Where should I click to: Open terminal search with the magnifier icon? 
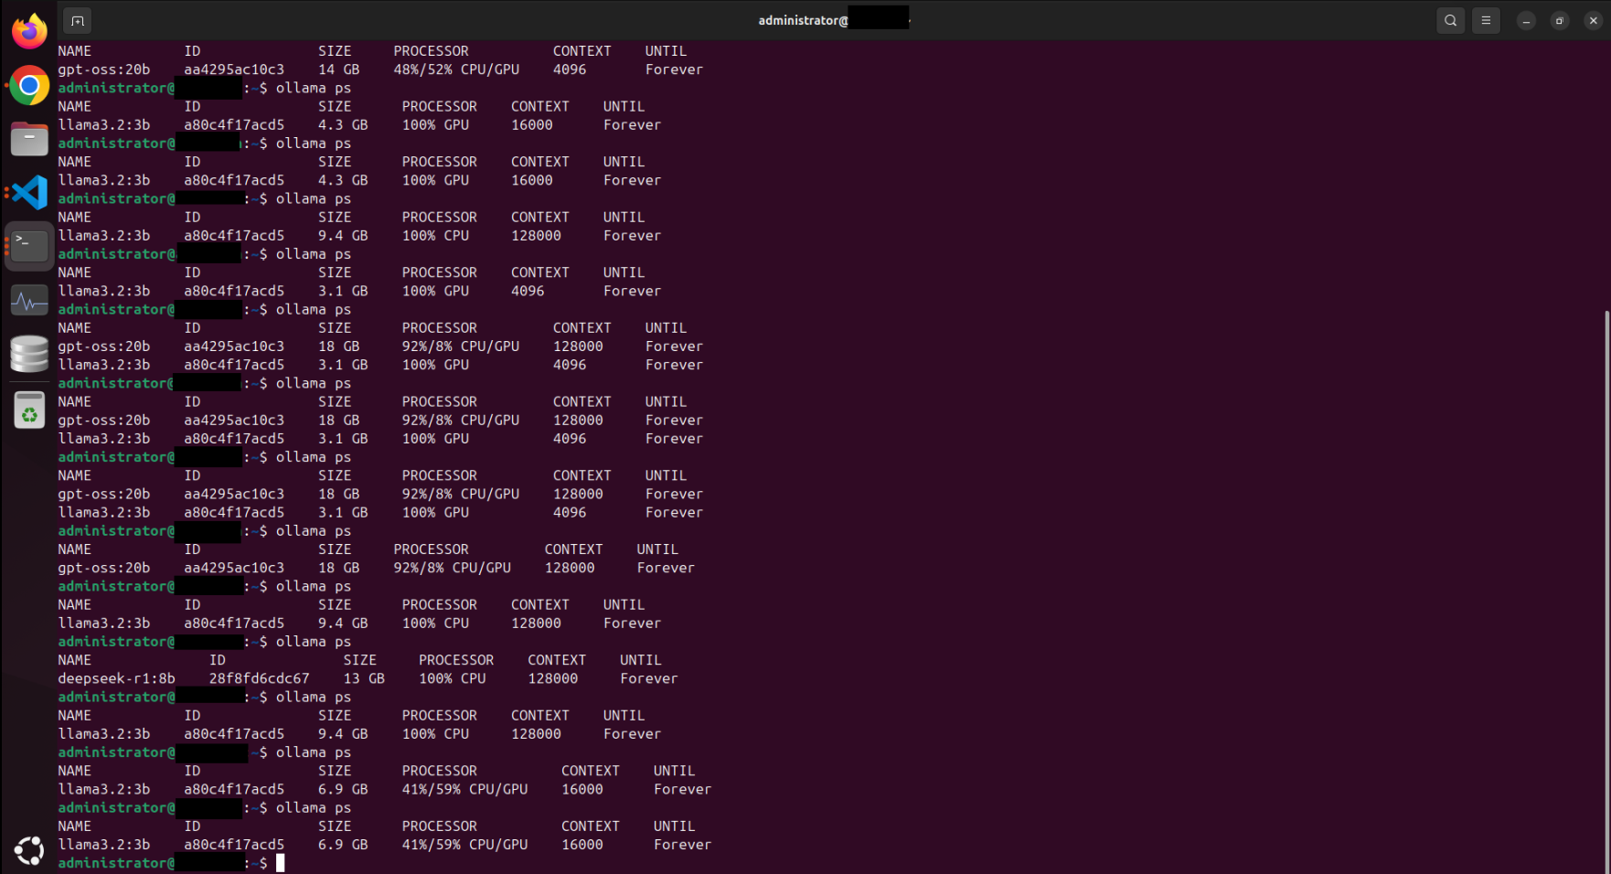(1450, 20)
